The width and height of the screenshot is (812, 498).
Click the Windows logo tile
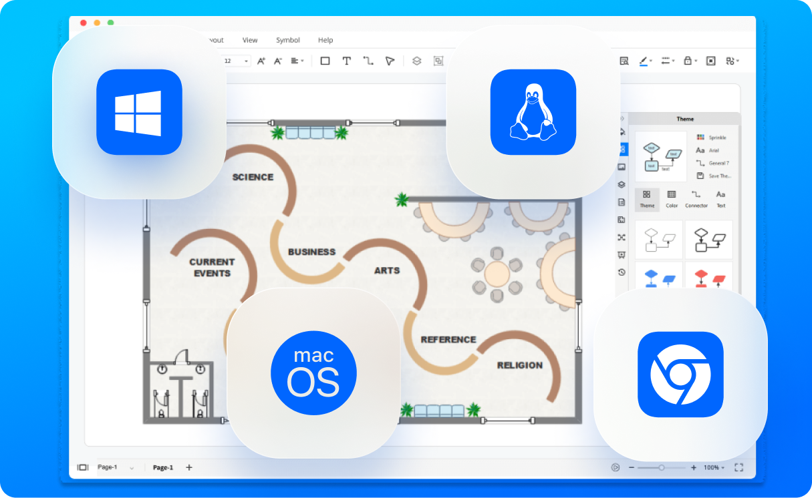click(139, 112)
